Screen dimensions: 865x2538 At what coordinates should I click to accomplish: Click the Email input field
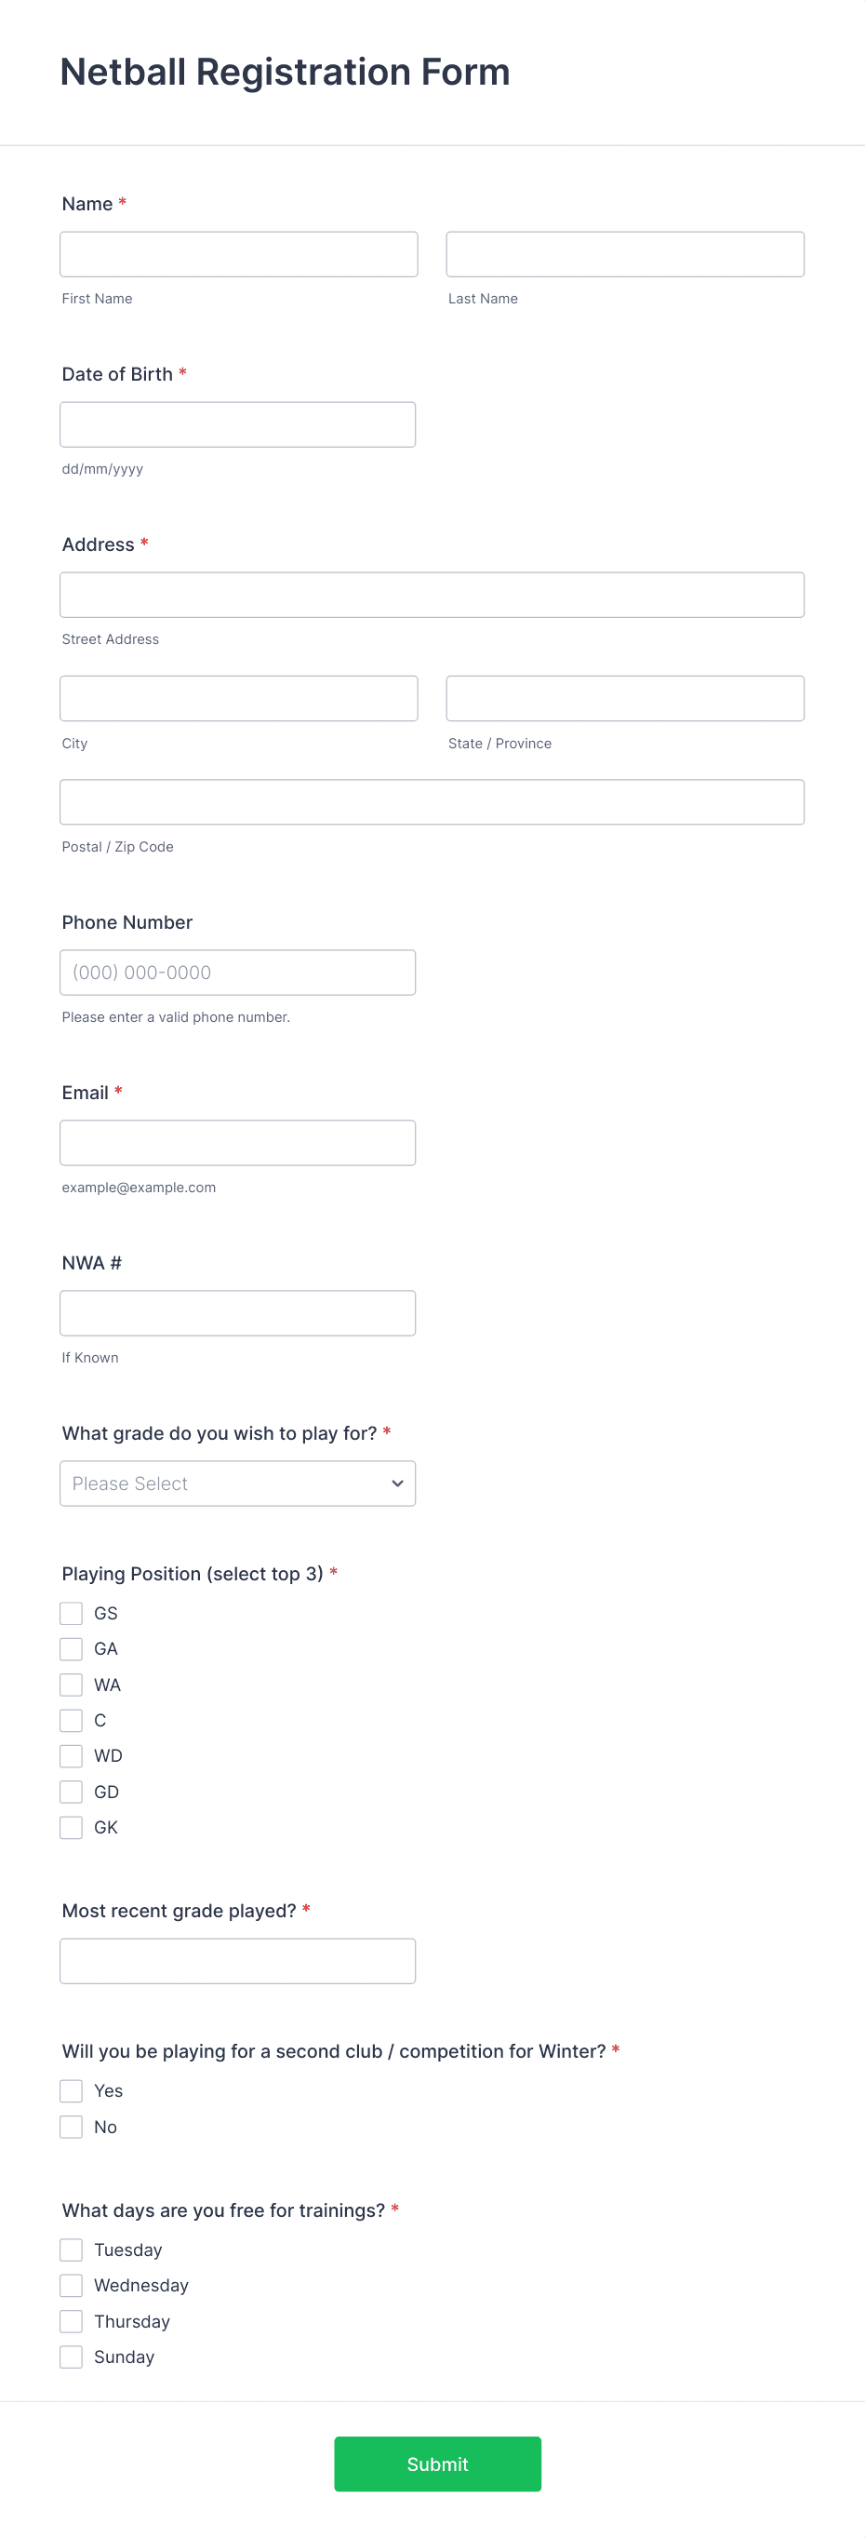236,1142
